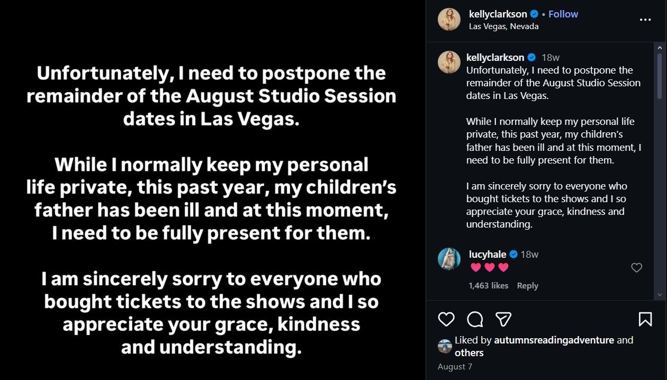Click the verified badge next to kellyclarkson
This screenshot has height=380, width=667.
pyautogui.click(x=534, y=14)
